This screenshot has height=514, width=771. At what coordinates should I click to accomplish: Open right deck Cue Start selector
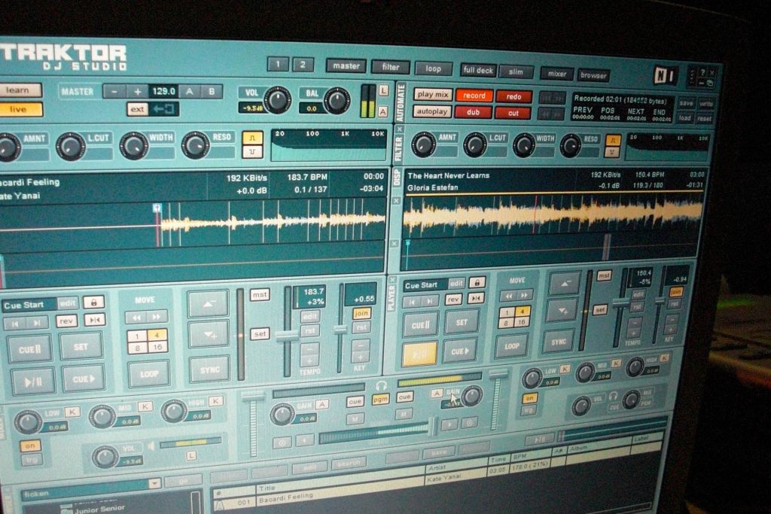click(424, 285)
